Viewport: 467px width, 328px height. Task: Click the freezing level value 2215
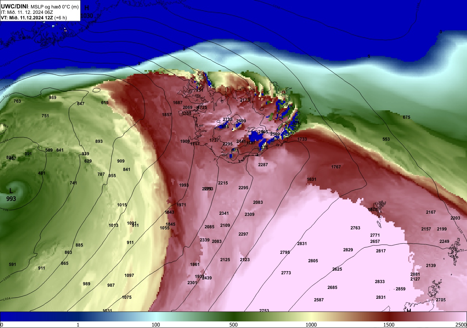223,183
